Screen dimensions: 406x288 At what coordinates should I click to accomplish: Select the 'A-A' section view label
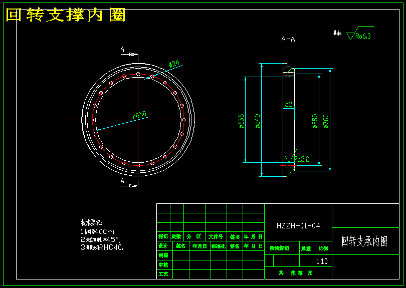point(288,40)
